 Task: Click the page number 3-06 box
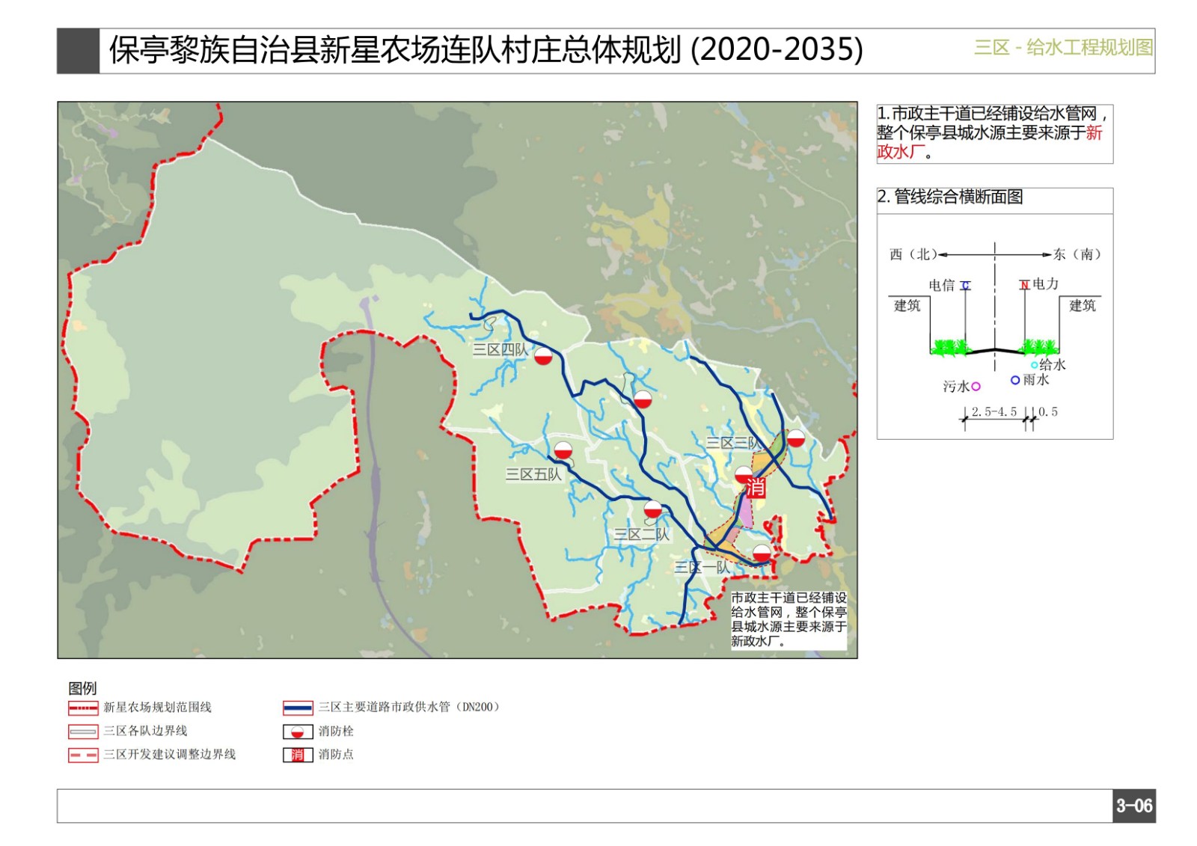click(x=1133, y=806)
